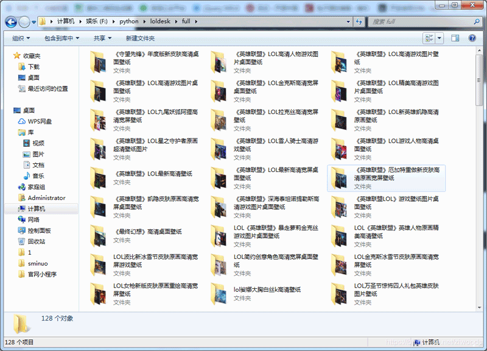Select folder 《英雄联盟》LOL高清人物游戏图片桌面壁纸
Viewport: 487px width, 351px height.
(265, 62)
